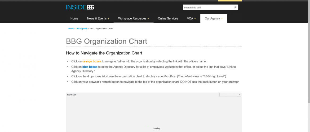The width and height of the screenshot is (310, 132).
Task: Click the Home breadcrumb link
Action: point(70,29)
